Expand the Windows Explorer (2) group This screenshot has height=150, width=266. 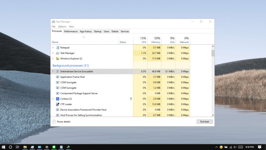(53, 59)
